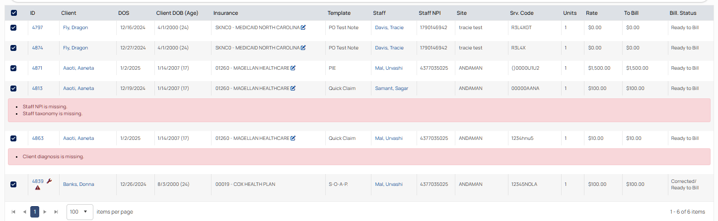Go to first page arrow
718x221 pixels.
[x=13, y=212]
